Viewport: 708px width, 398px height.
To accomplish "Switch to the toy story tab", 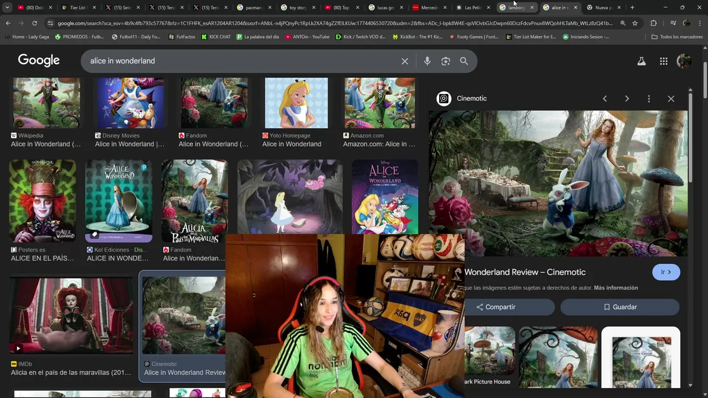I will [x=298, y=8].
